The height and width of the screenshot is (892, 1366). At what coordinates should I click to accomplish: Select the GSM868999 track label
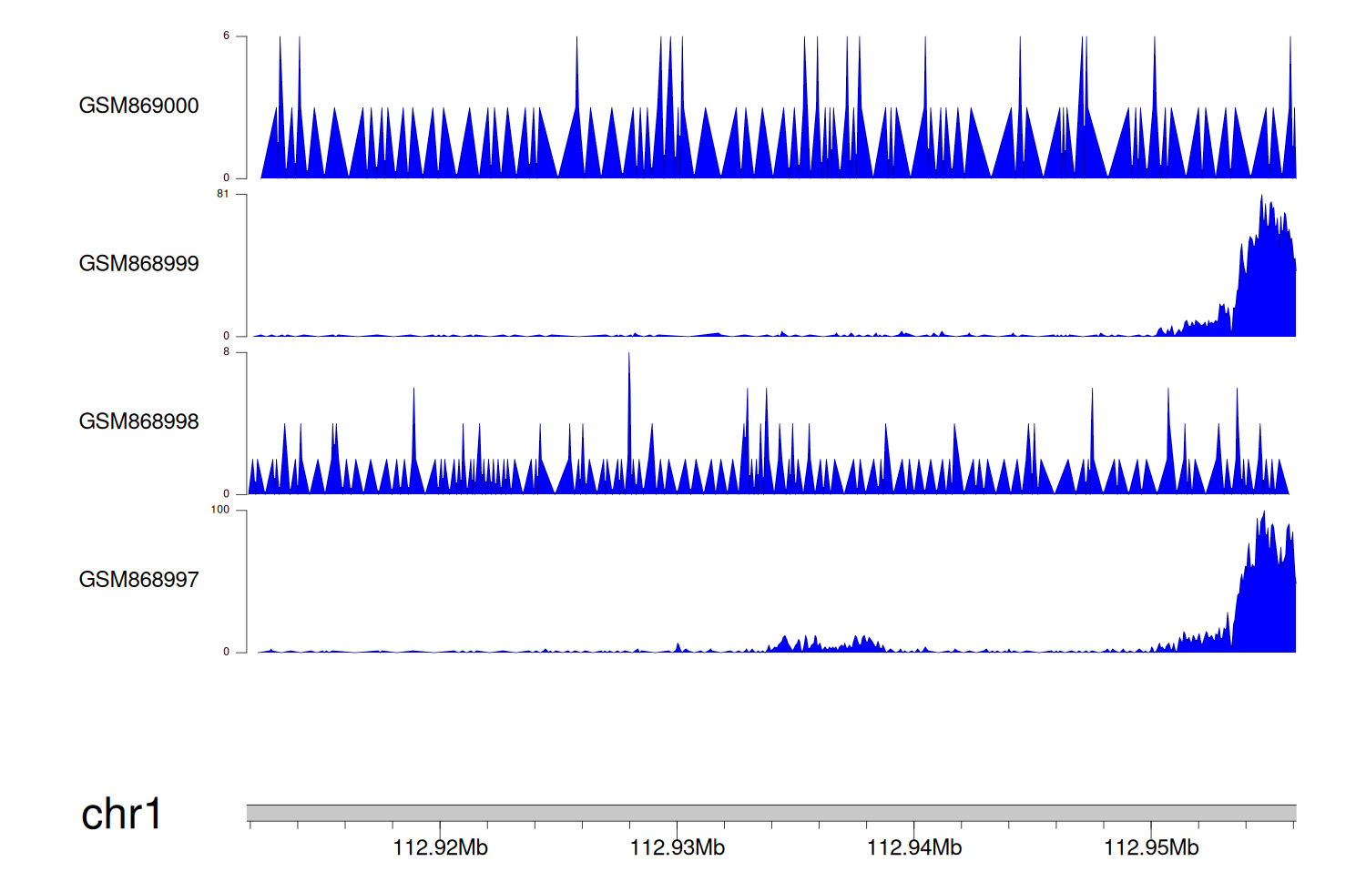click(x=138, y=264)
